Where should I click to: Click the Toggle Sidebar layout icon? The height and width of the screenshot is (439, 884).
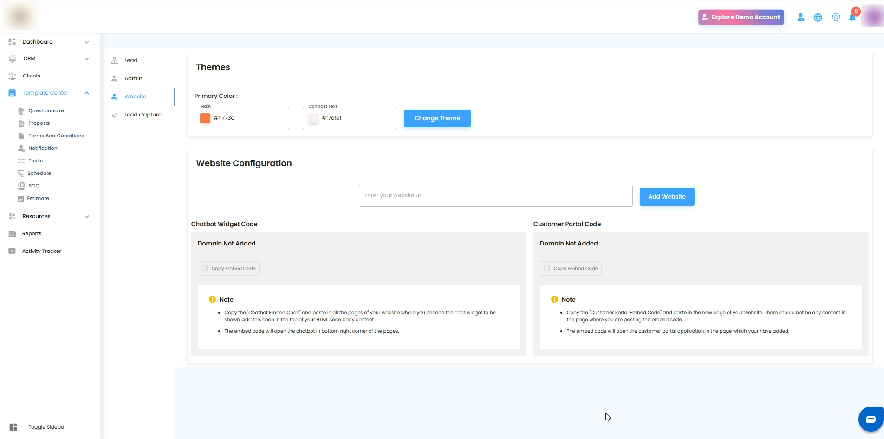(x=13, y=427)
